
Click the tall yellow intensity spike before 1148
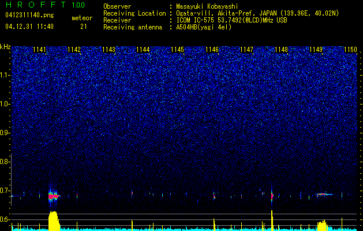(x=272, y=221)
